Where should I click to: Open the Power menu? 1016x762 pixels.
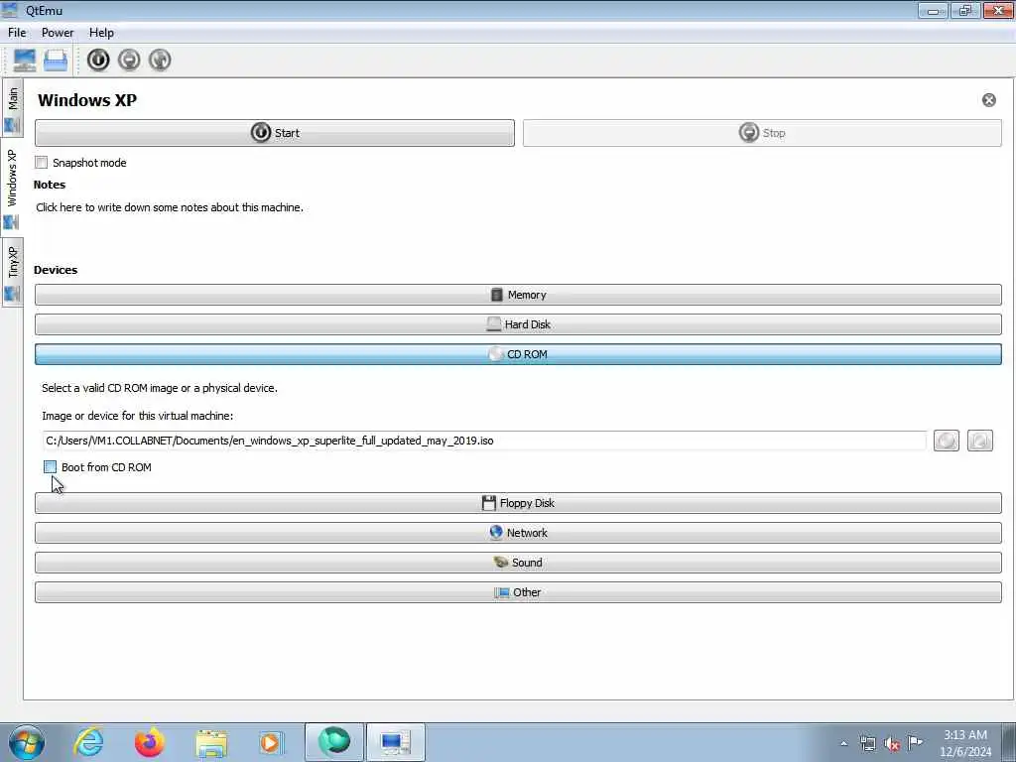[58, 33]
